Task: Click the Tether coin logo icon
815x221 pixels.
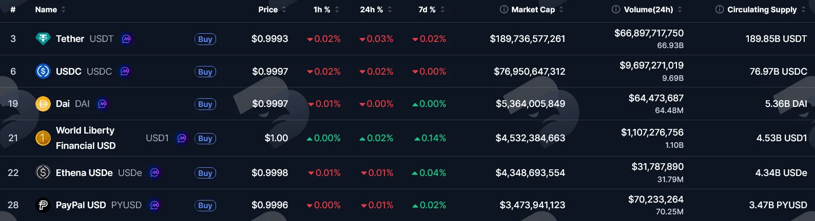Action: [43, 39]
